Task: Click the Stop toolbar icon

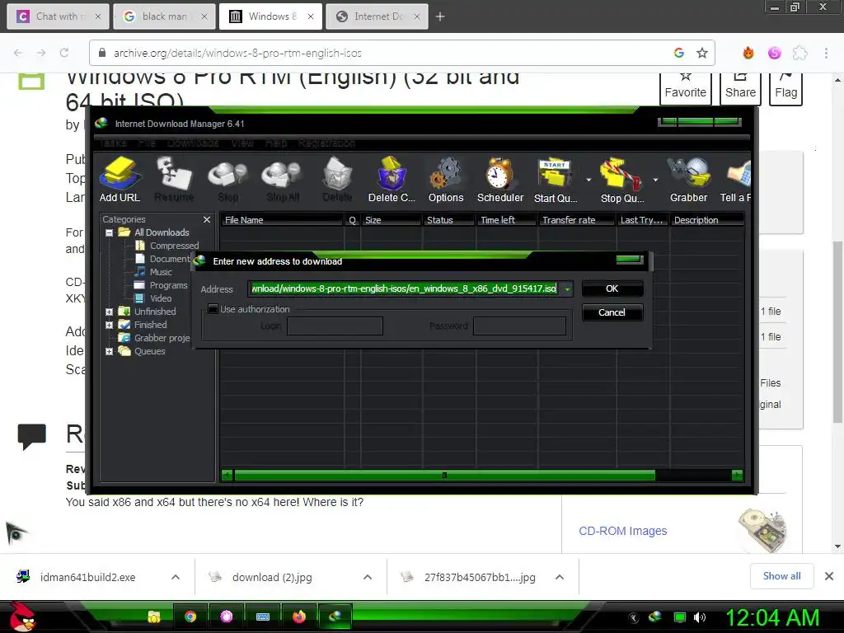Action: coord(227,180)
